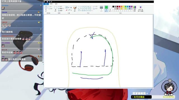The image size is (179, 100).
Task: Choose the pink palette color in second row
Action: pos(119,9)
